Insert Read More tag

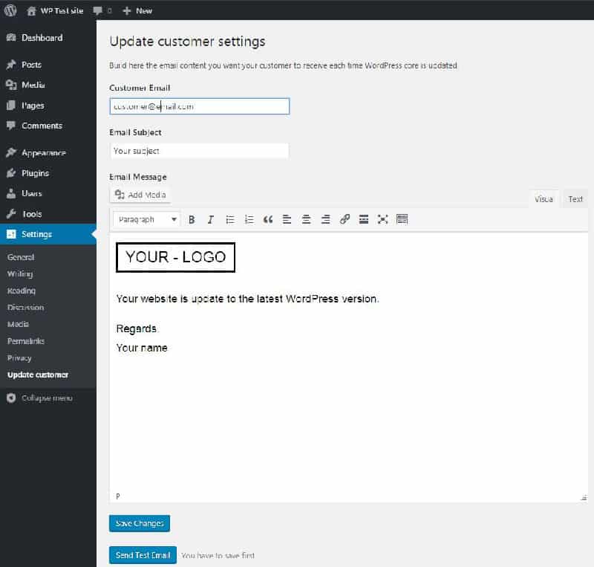(364, 220)
